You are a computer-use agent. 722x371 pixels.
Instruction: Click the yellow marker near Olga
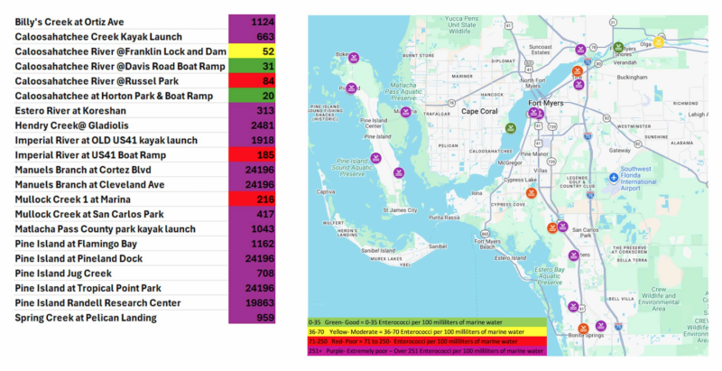coord(659,42)
